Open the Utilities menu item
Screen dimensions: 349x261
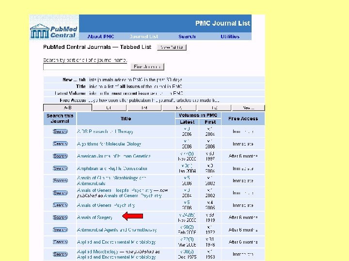point(230,37)
